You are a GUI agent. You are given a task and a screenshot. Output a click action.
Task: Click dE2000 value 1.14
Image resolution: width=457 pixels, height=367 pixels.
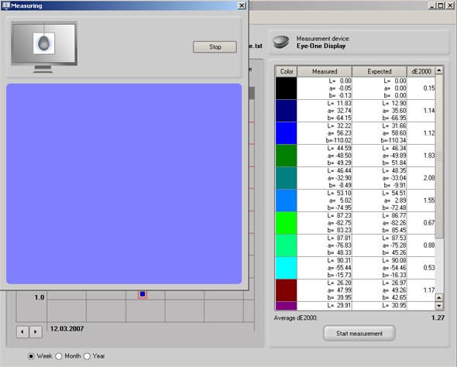coord(429,111)
